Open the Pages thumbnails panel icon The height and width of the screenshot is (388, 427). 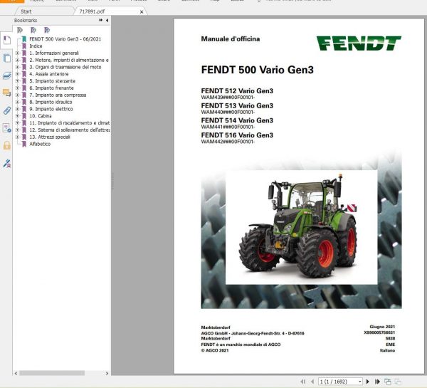click(x=7, y=58)
